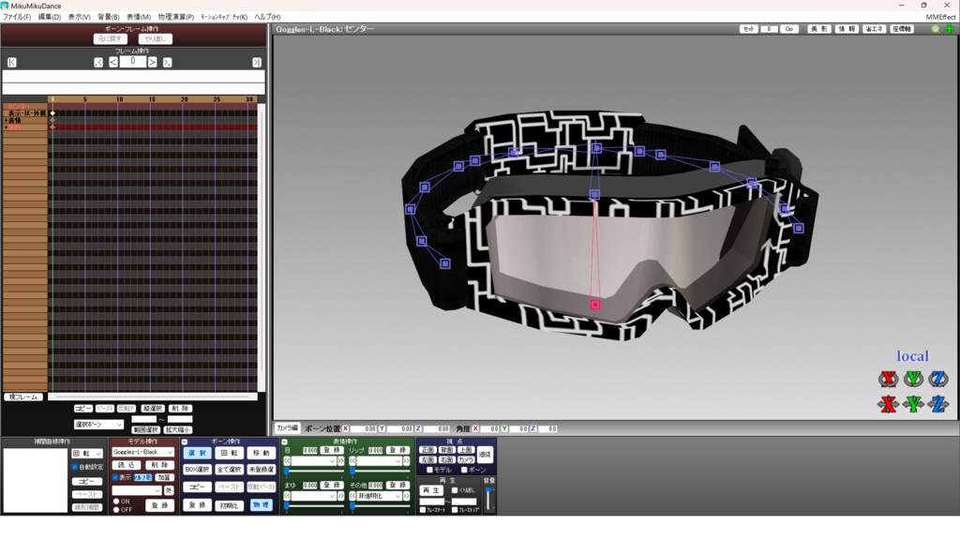960x540 pixels.
Task: Open the eye (目) morph dropdown
Action: 313,461
